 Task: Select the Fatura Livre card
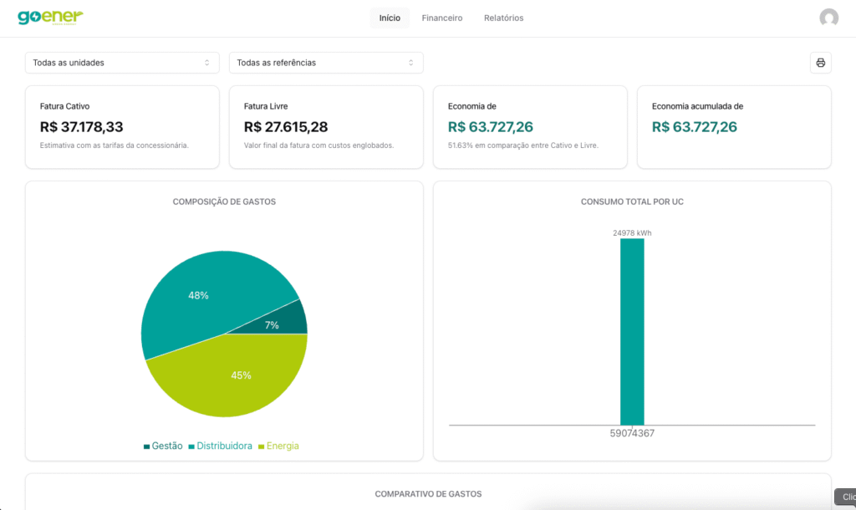tap(326, 127)
